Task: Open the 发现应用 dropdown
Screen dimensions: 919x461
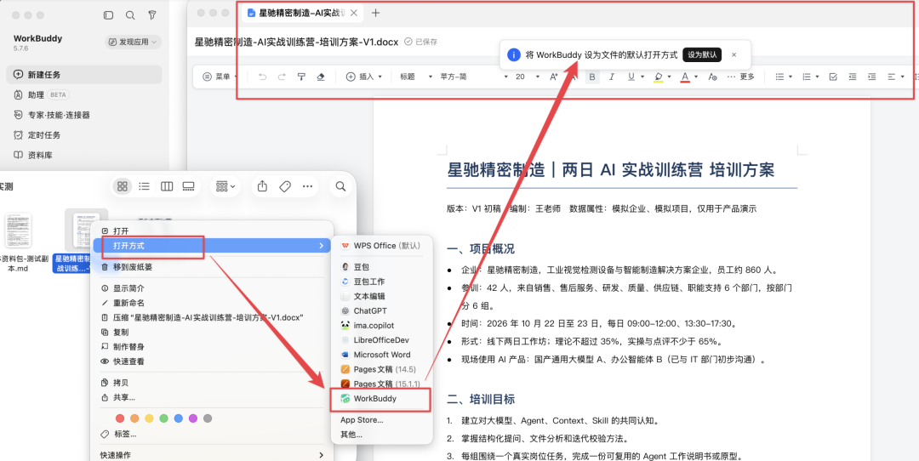Action: point(134,43)
